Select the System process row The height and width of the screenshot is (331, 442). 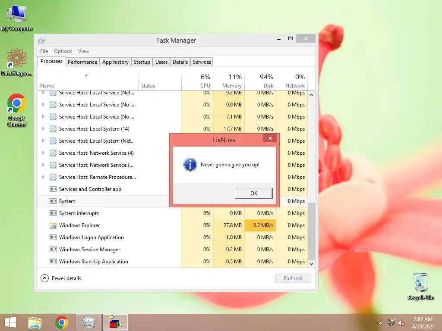(103, 201)
